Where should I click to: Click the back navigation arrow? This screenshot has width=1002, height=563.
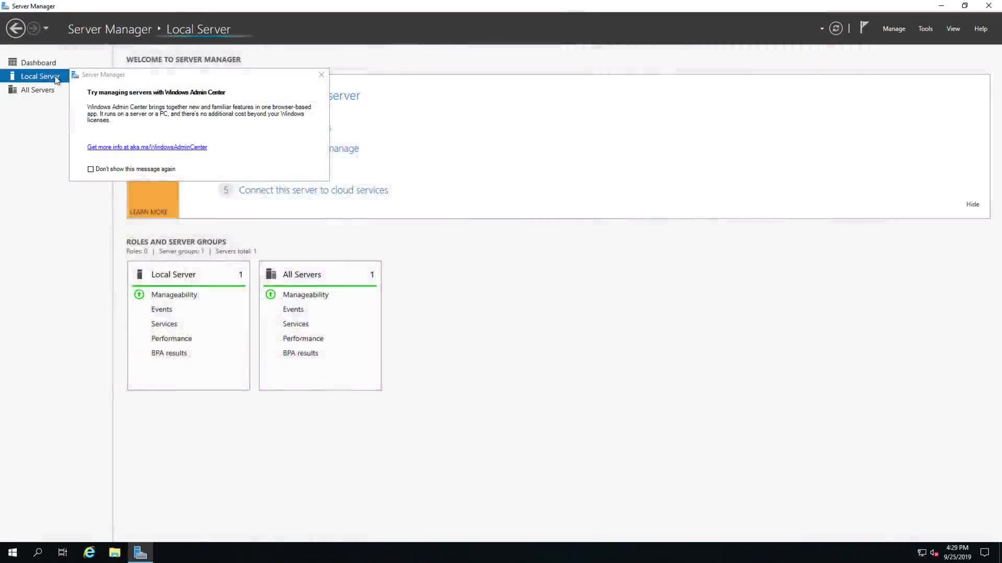(16, 28)
